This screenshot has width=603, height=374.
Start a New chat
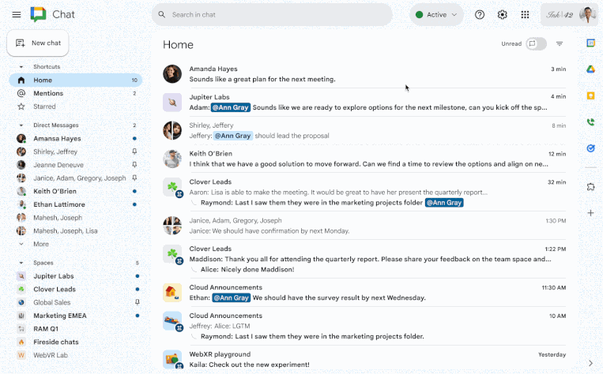click(38, 43)
